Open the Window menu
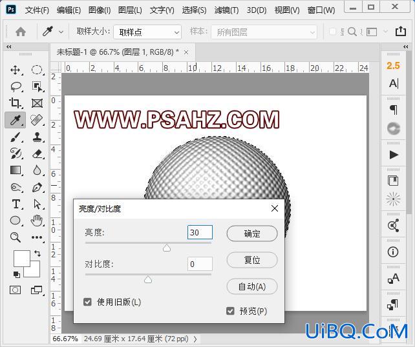 321,10
